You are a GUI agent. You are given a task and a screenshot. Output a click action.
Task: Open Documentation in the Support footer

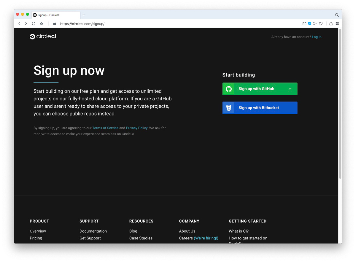click(x=93, y=231)
